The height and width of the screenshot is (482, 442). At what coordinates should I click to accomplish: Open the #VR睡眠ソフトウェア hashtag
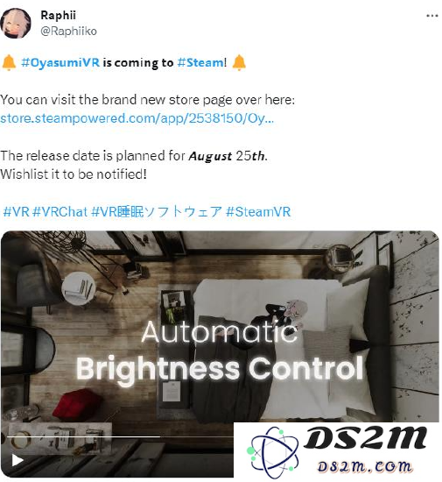pyautogui.click(x=157, y=212)
